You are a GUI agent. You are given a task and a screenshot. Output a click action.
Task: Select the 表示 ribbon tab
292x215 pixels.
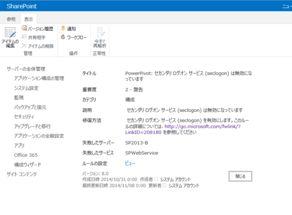coord(29,19)
